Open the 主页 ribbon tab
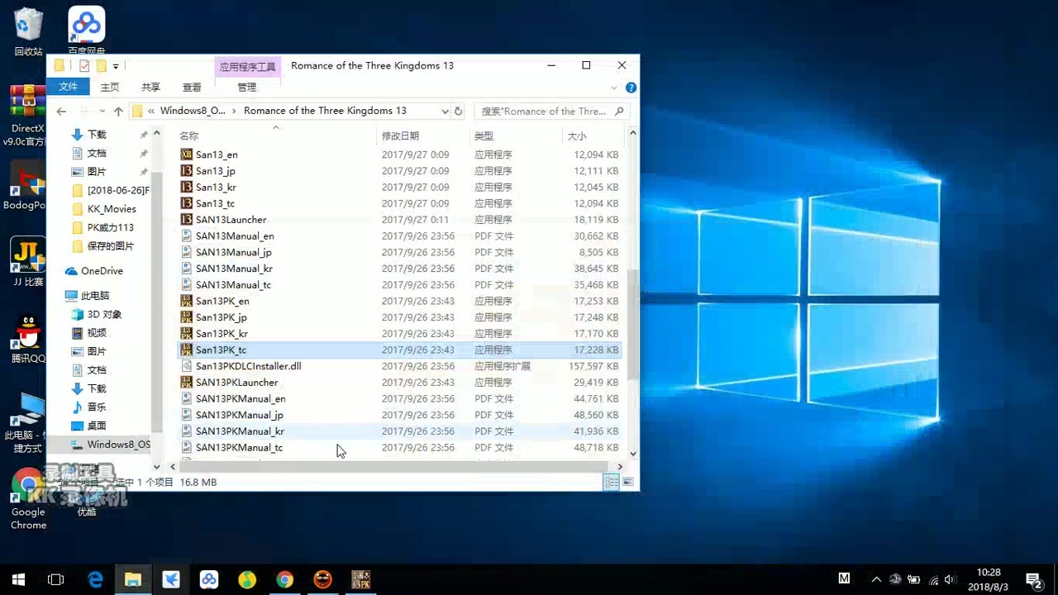Viewport: 1058px width, 595px height. (109, 87)
